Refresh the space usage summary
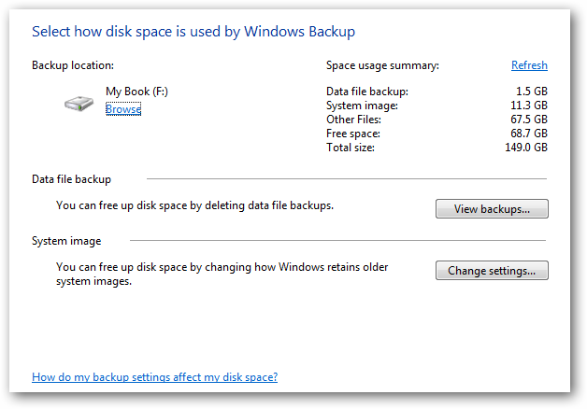This screenshot has width=587, height=409. [x=529, y=65]
